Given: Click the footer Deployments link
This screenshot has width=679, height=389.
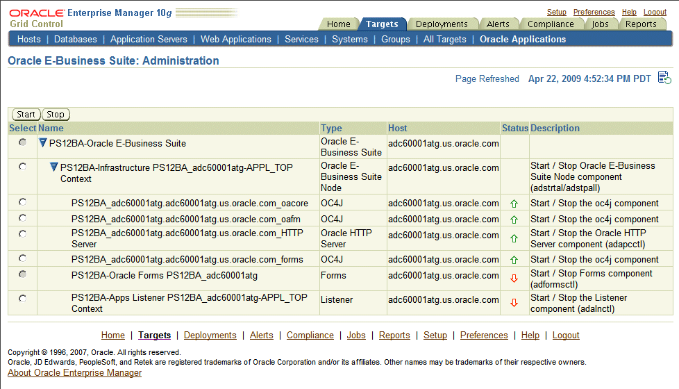Looking at the screenshot, I should tap(210, 336).
